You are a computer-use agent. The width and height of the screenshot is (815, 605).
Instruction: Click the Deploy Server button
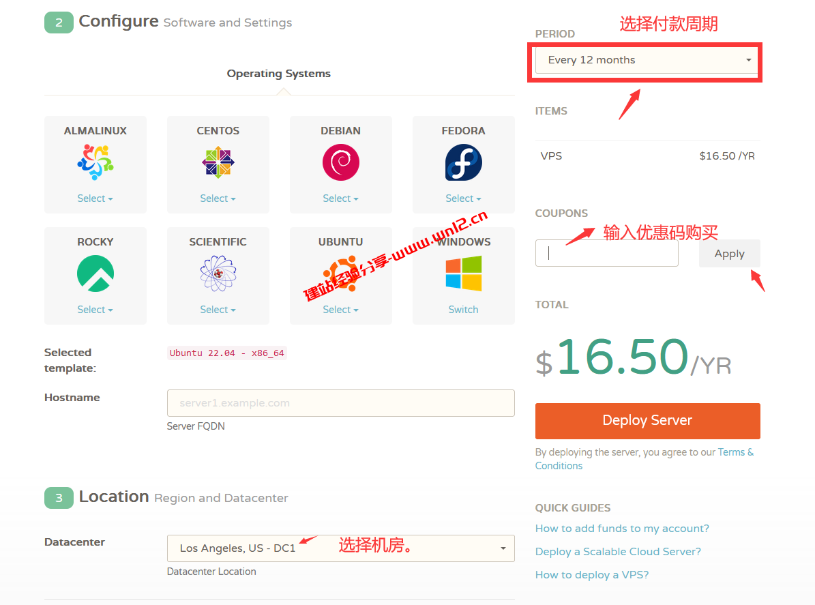tap(647, 421)
